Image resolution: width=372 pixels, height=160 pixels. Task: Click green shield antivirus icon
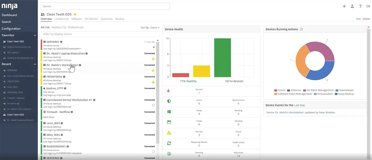click(x=169, y=101)
